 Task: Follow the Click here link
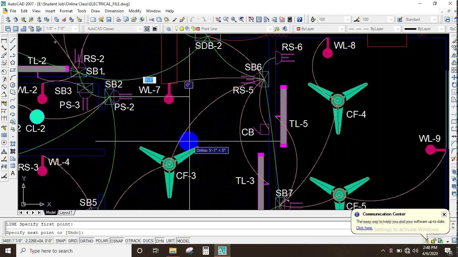[x=364, y=228]
